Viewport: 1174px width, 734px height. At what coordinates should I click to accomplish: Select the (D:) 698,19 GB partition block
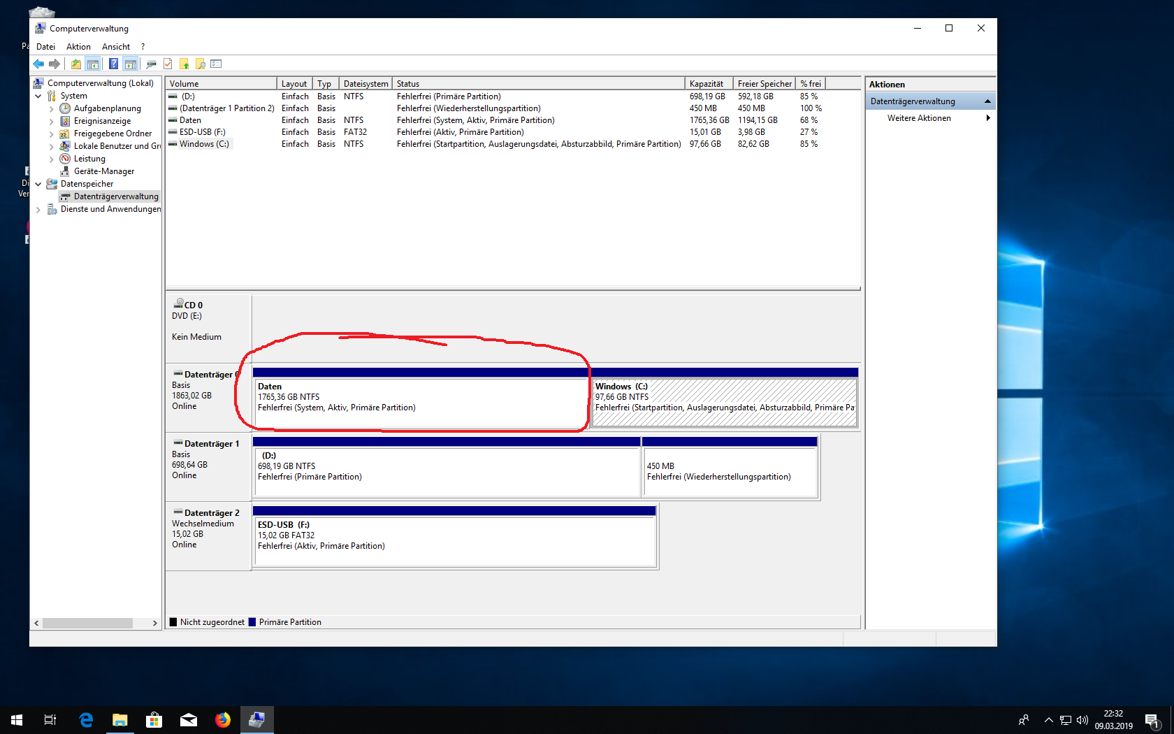(x=447, y=467)
